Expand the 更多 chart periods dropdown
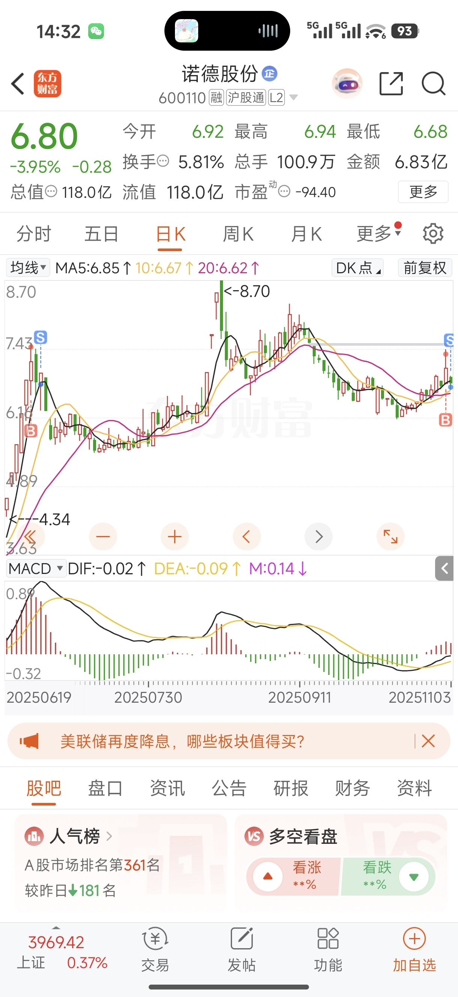 point(379,233)
